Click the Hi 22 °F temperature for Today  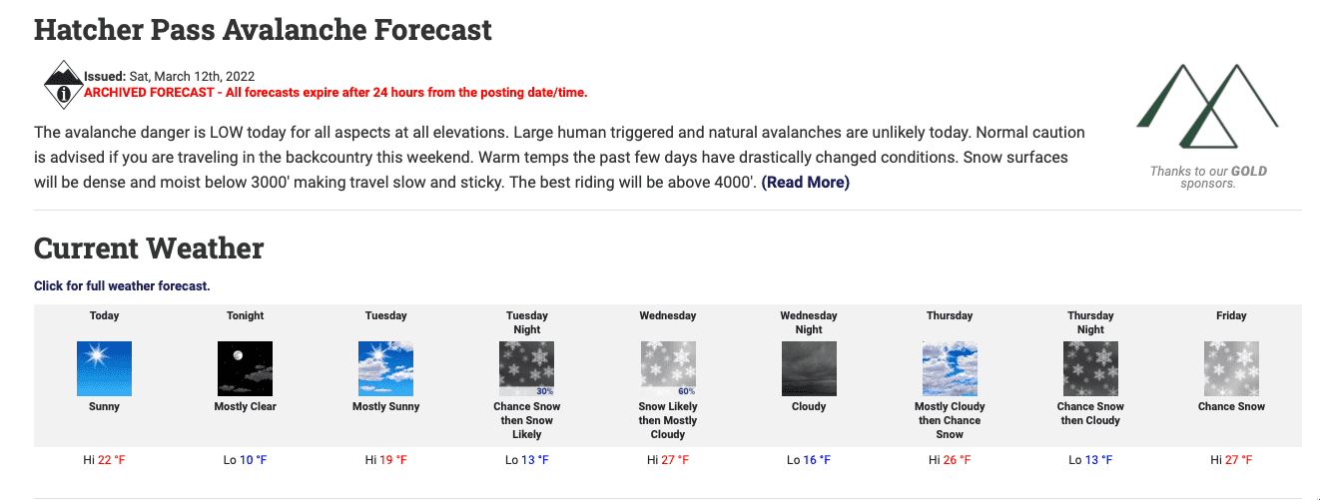point(104,460)
